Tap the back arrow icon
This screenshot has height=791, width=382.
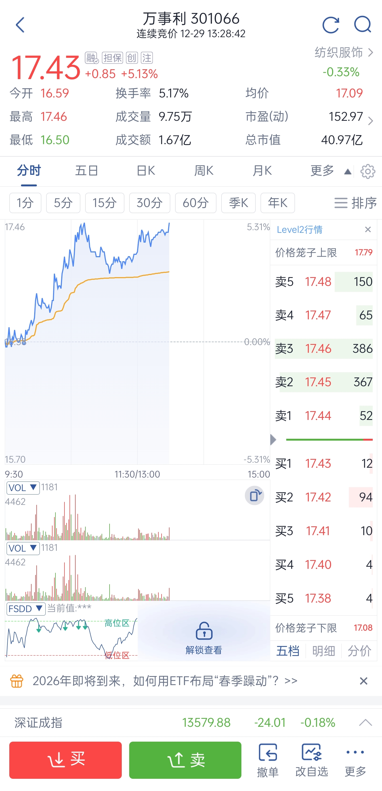20,25
